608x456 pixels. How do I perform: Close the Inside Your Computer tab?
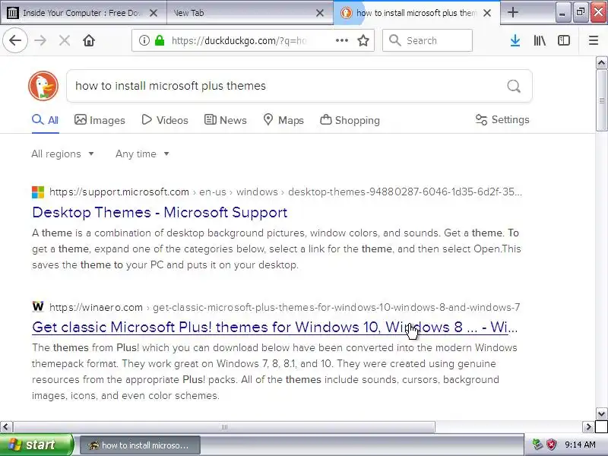click(154, 13)
